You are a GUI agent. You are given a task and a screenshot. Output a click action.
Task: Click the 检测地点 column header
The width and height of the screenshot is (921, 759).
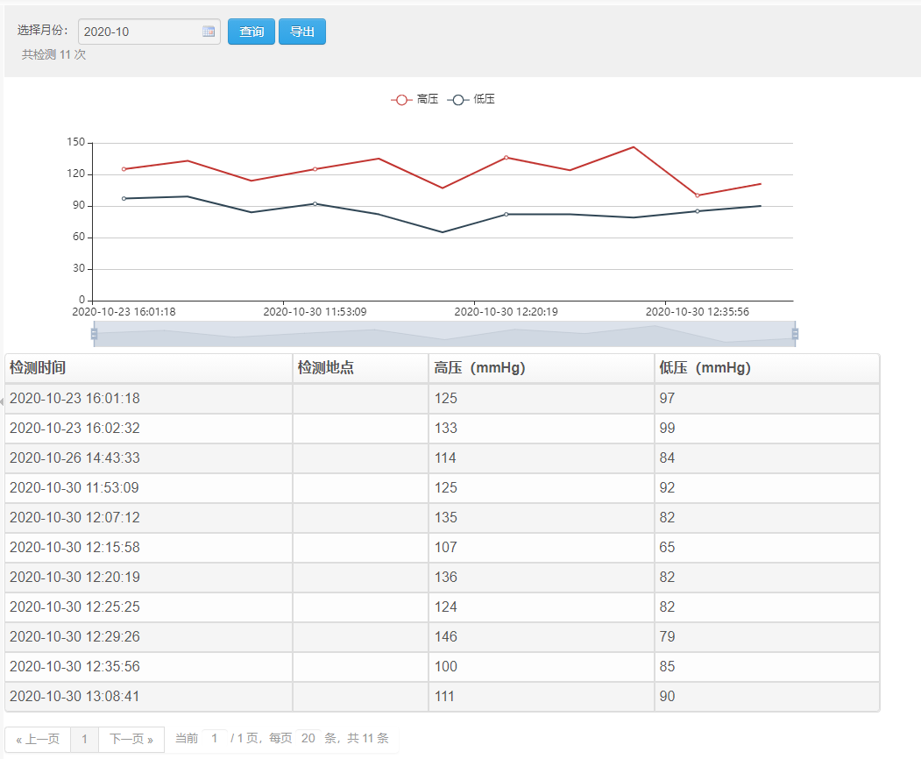[x=361, y=368]
